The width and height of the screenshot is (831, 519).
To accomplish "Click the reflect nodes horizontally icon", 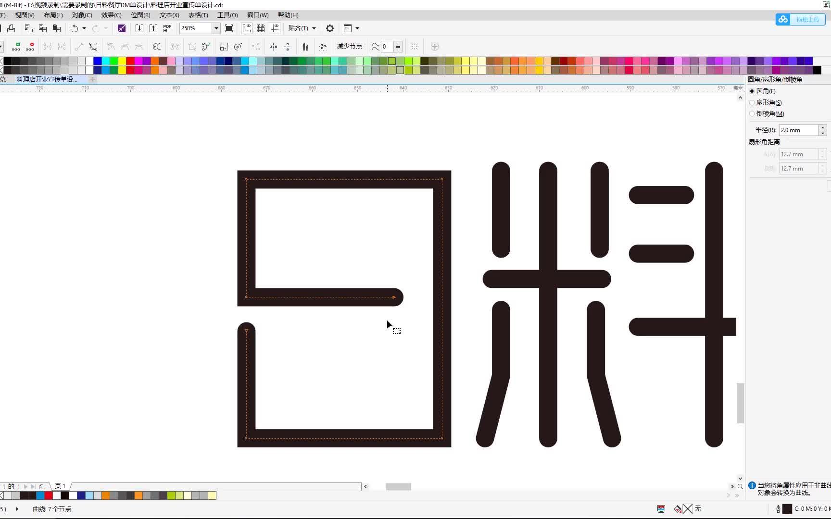I will point(273,47).
